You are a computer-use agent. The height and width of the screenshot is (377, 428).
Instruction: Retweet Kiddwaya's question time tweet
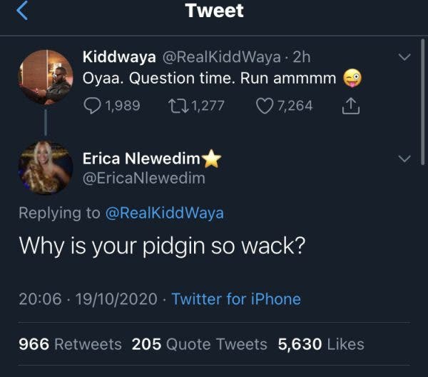(x=176, y=106)
